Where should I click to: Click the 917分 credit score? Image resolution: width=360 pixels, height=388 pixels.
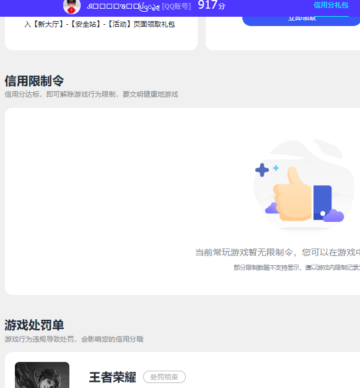(211, 5)
